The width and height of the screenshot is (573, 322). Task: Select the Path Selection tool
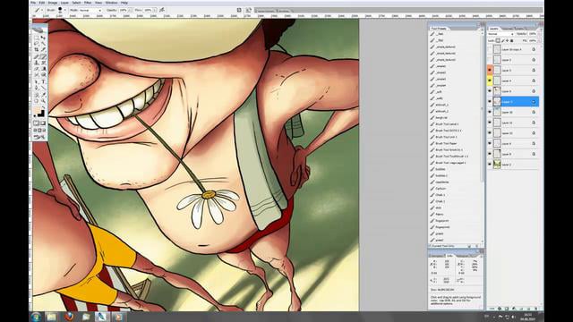point(36,81)
